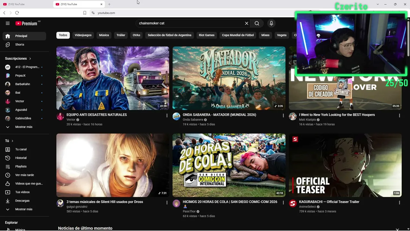Viewport: 410px width, 231px height.
Task: Open options menu for ONDA SABANERA - MATADOR
Action: [x=283, y=116]
